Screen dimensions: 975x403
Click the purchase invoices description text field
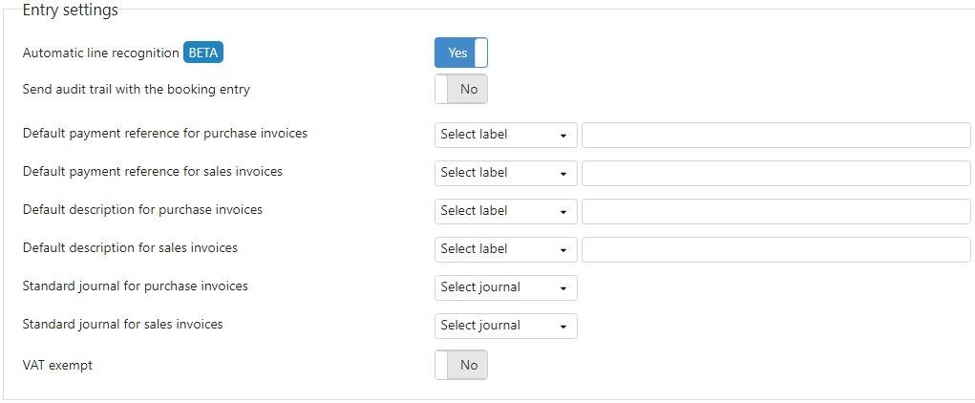[776, 211]
